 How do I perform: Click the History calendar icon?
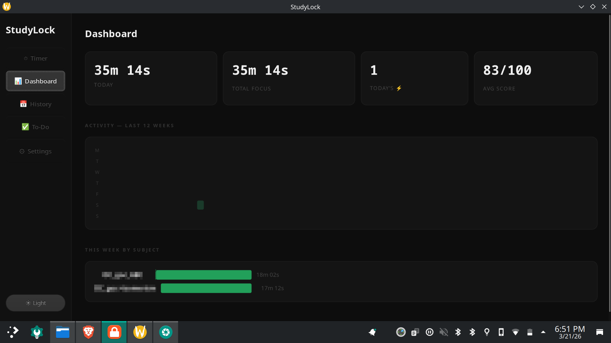(x=23, y=104)
